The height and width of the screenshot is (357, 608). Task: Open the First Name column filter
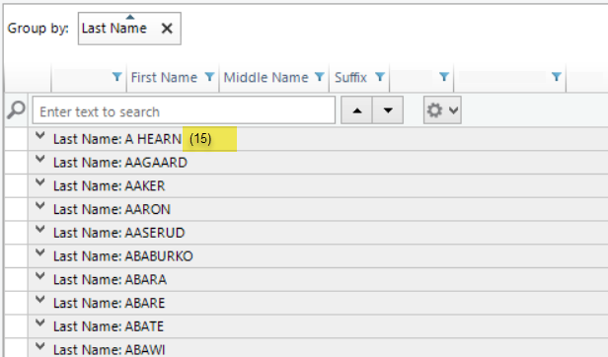coord(209,77)
